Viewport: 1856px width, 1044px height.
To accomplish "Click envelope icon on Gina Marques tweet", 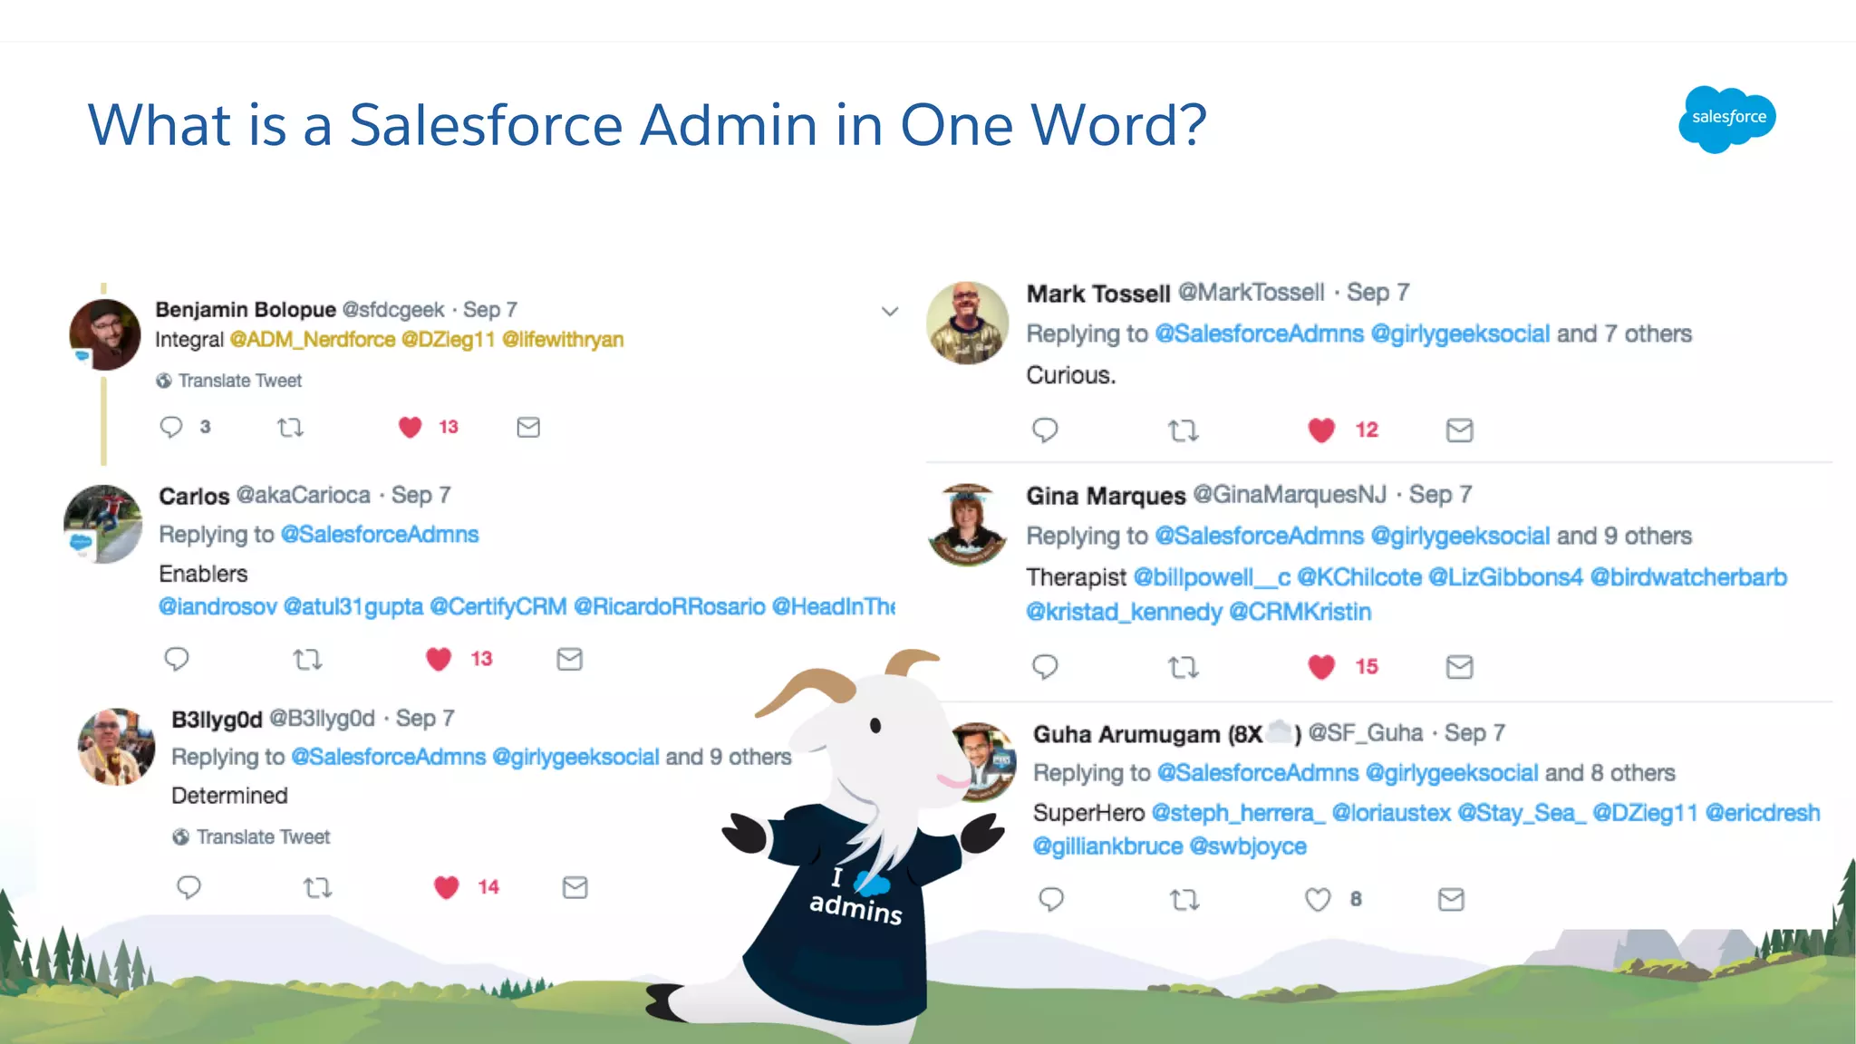I will coord(1459,667).
